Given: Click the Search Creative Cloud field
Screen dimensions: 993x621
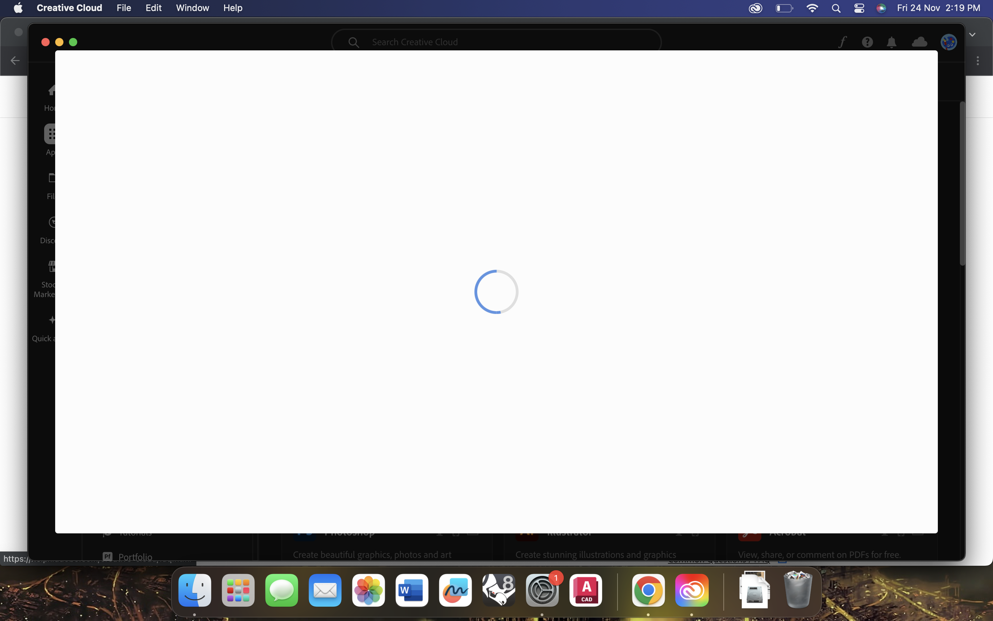Looking at the screenshot, I should click(x=496, y=42).
